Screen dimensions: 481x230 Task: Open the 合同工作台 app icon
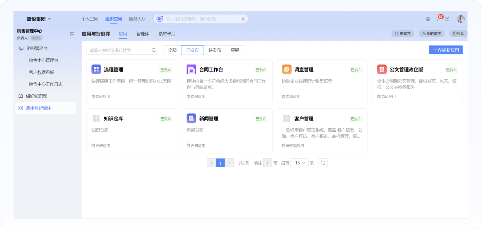click(192, 69)
